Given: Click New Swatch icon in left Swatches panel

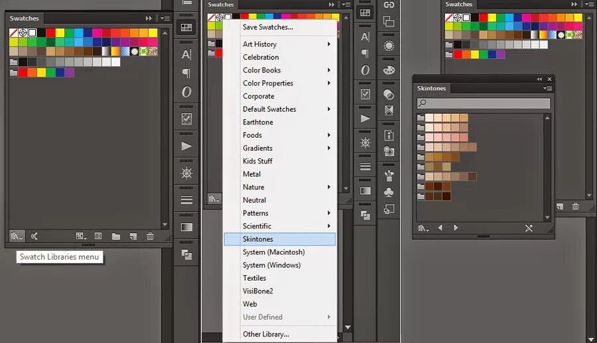Looking at the screenshot, I should pyautogui.click(x=133, y=236).
